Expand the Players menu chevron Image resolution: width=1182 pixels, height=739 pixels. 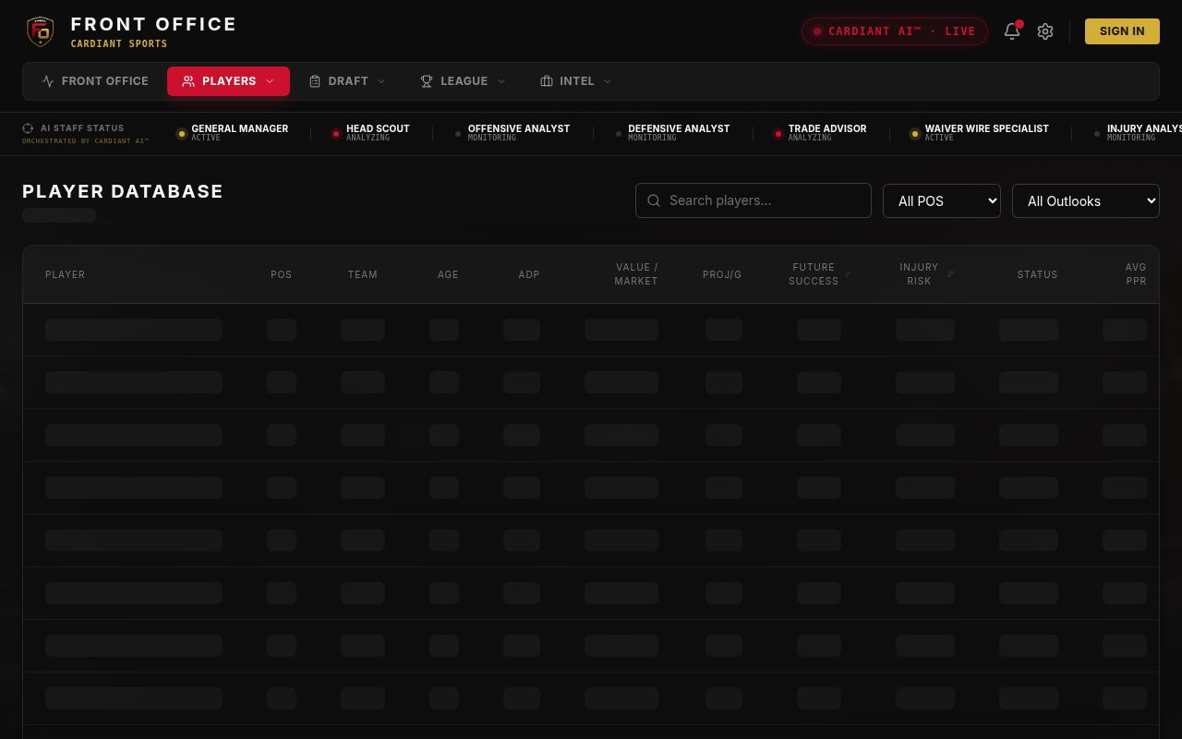(270, 81)
